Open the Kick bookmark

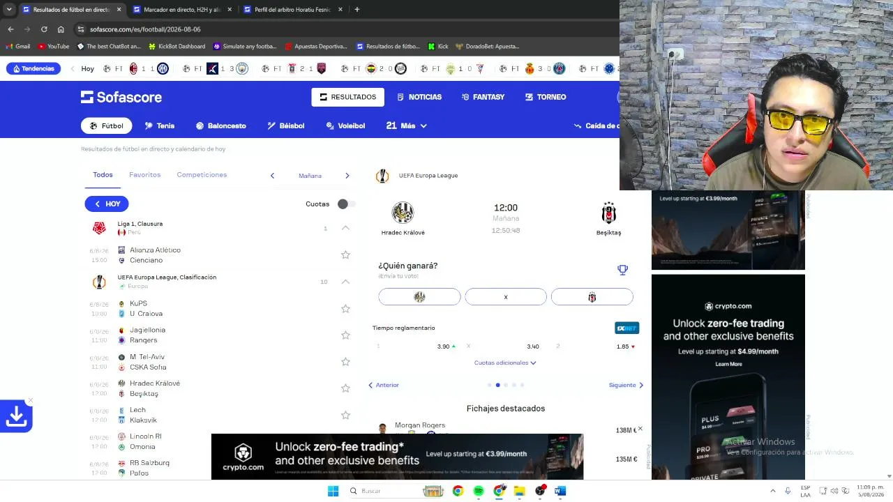tap(438, 47)
